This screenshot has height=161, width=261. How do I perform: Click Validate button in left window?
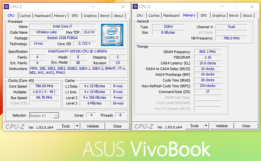[x=93, y=126]
